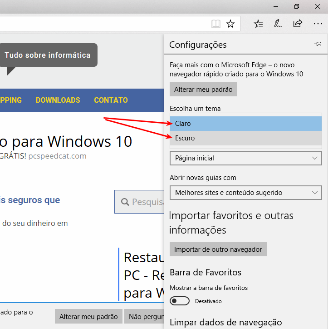
Task: Click Importar de outro navegador button
Action: (x=218, y=249)
